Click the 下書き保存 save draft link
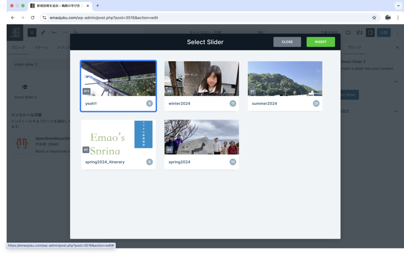Screen dimensions: 404x256 click(329, 32)
